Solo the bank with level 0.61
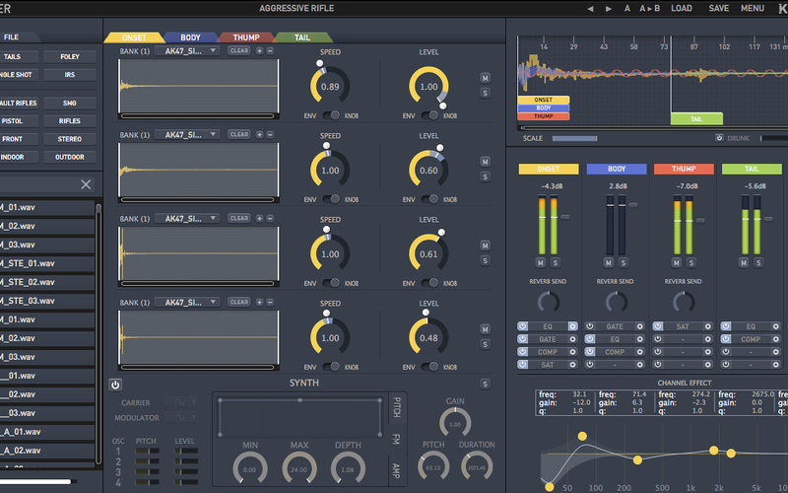This screenshot has height=493, width=788. 485,260
